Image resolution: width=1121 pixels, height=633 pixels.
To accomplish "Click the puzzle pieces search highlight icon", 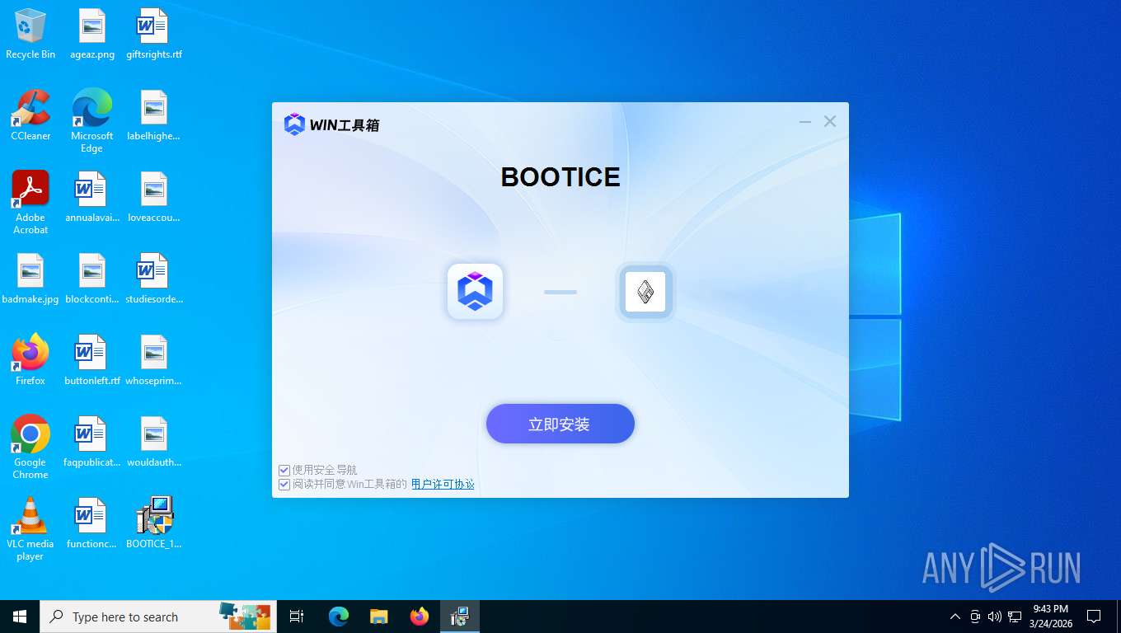I will 244,615.
